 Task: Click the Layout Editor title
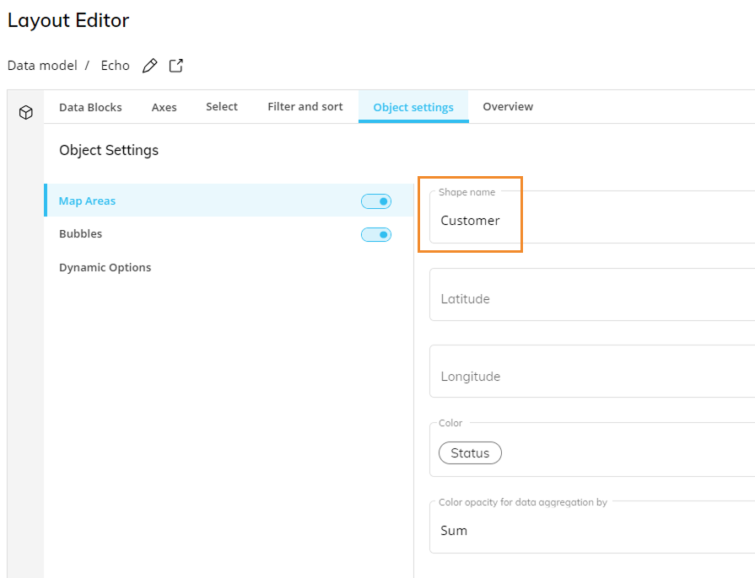pyautogui.click(x=68, y=21)
